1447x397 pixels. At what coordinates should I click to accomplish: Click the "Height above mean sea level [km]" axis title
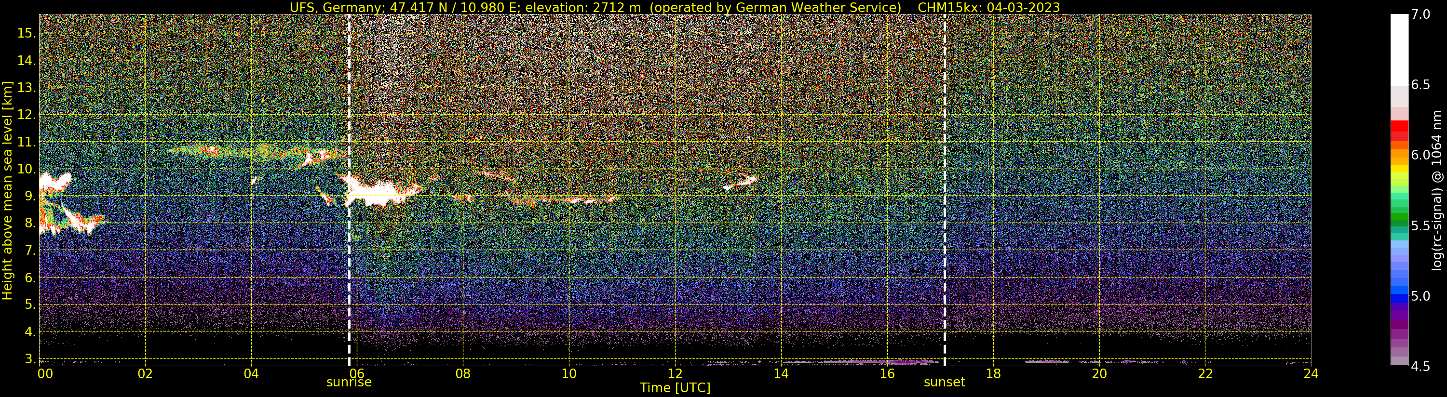tap(7, 190)
